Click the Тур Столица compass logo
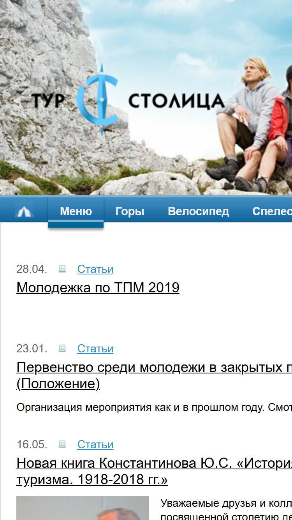Screen dimensions: 292x520 coord(97,100)
